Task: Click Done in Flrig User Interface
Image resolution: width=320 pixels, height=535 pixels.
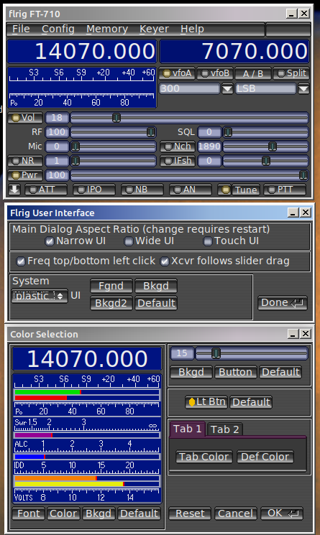Action: pyautogui.click(x=283, y=302)
